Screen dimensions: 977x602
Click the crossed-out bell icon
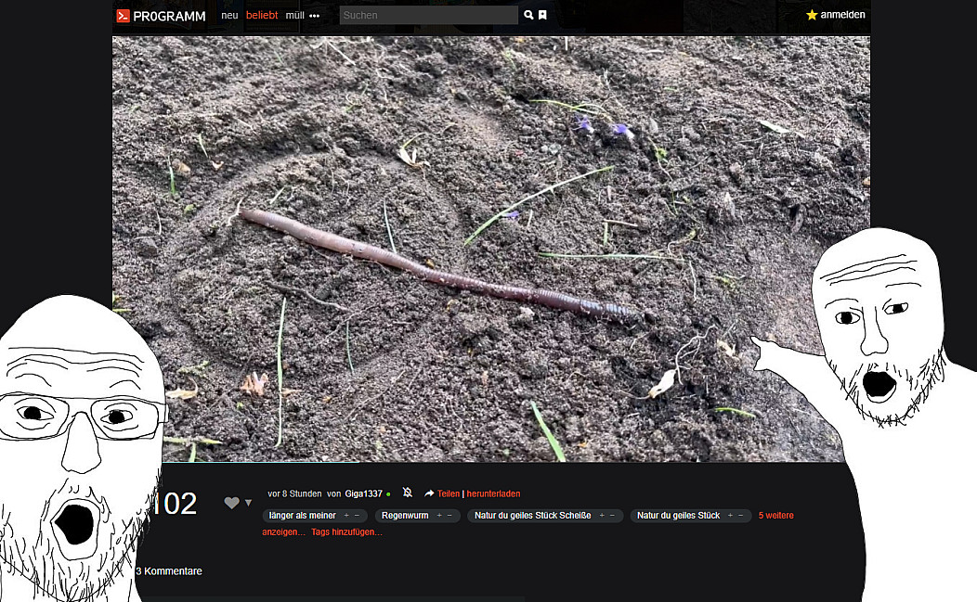point(407,493)
